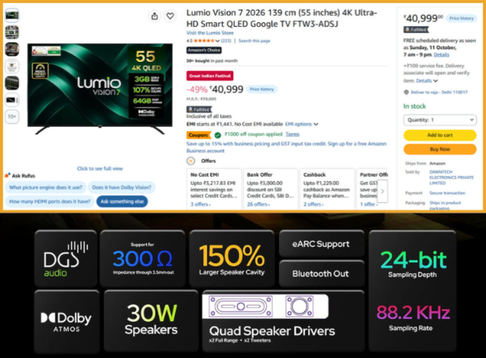486x358 pixels.
Task: Click the 150% Larger Speaker Cavity tile
Action: (x=232, y=259)
